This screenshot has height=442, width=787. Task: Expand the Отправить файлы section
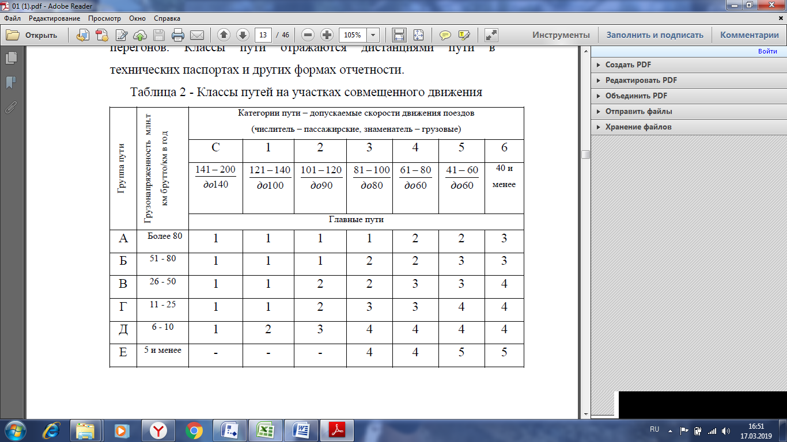click(x=688, y=112)
